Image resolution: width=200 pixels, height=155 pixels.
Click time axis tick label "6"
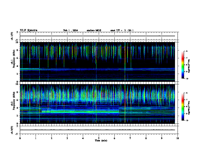click(114, 138)
